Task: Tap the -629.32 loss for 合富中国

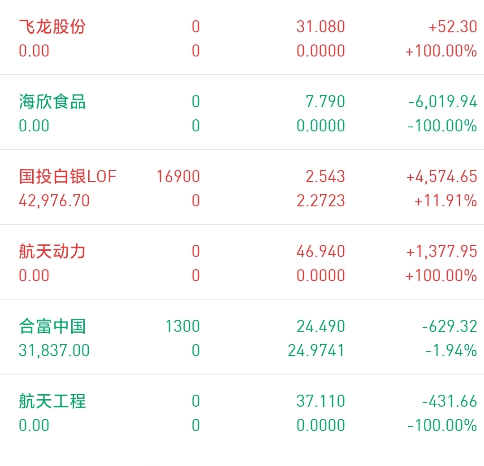Action: click(x=449, y=327)
